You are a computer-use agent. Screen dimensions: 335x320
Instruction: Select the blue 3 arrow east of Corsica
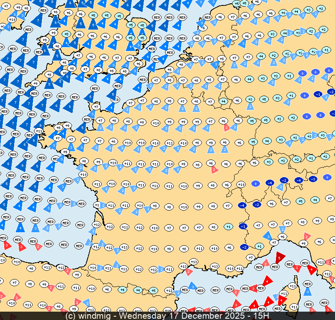click(x=308, y=291)
